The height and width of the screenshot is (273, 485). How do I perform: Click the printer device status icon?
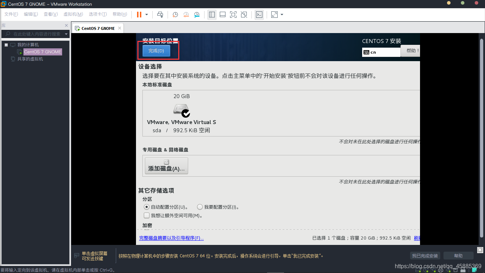(x=441, y=270)
